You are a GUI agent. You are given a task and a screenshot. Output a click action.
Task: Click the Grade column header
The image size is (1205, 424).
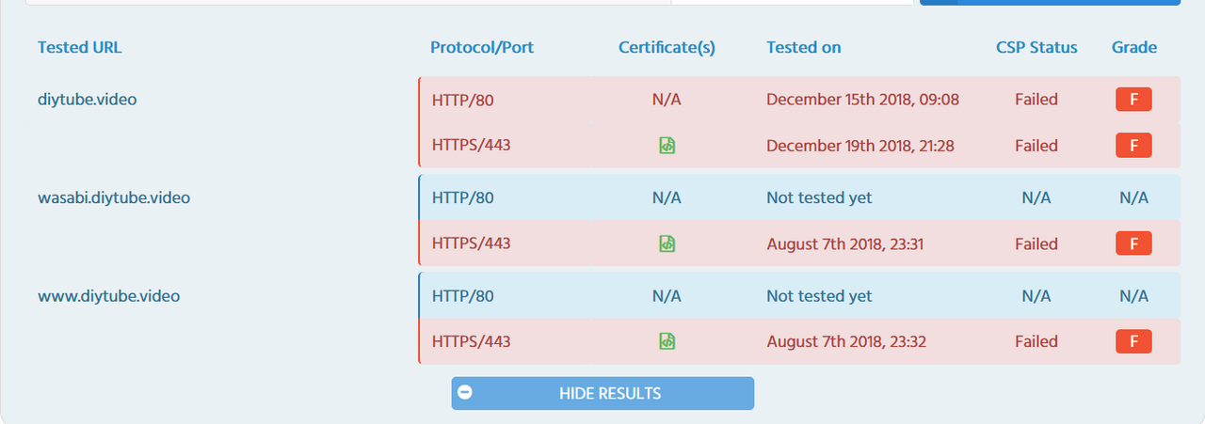pyautogui.click(x=1133, y=47)
